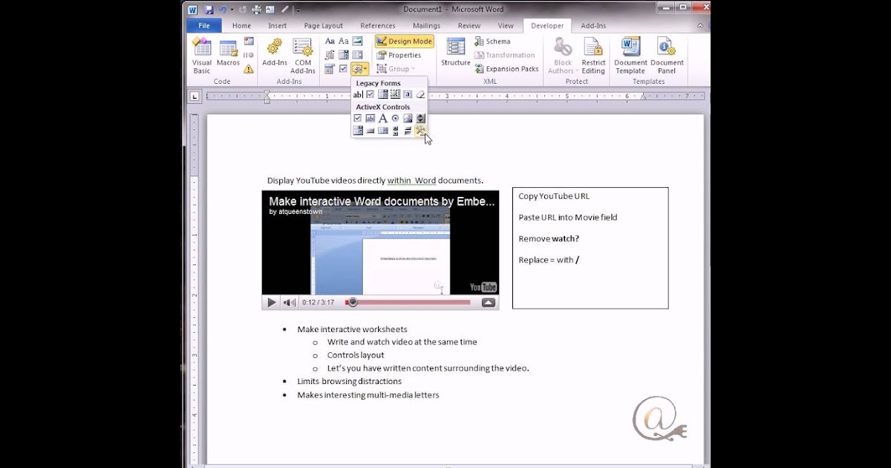Viewport: 891px width, 468px height.
Task: Open the Add-Ins tab
Action: (593, 25)
